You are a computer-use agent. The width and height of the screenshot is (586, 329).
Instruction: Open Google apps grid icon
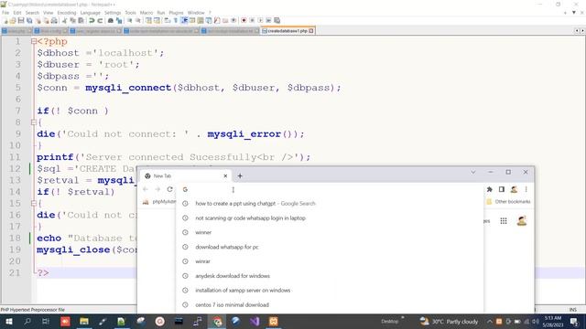pos(504,221)
